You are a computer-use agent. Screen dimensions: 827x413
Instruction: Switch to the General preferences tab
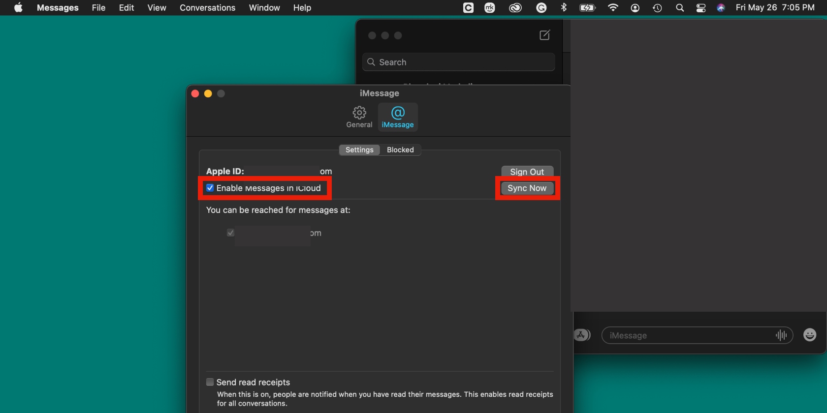[359, 118]
